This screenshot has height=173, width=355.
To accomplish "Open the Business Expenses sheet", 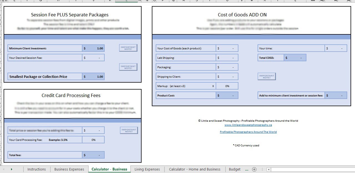I will pyautogui.click(x=69, y=169).
